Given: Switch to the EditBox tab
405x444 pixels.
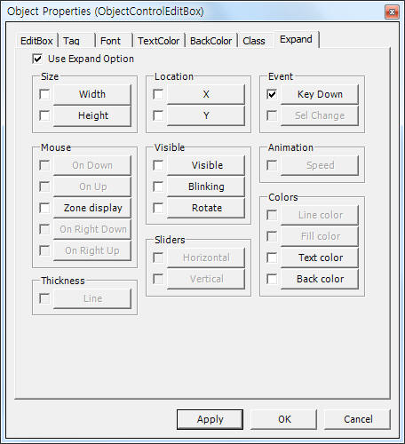Looking at the screenshot, I should pos(36,41).
